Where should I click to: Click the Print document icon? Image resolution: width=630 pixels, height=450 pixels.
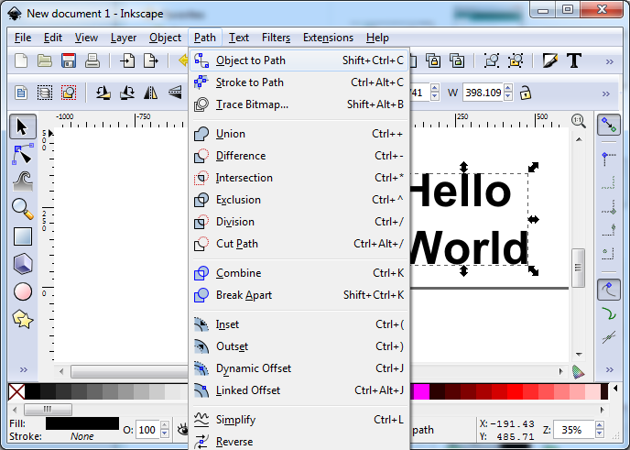click(92, 61)
